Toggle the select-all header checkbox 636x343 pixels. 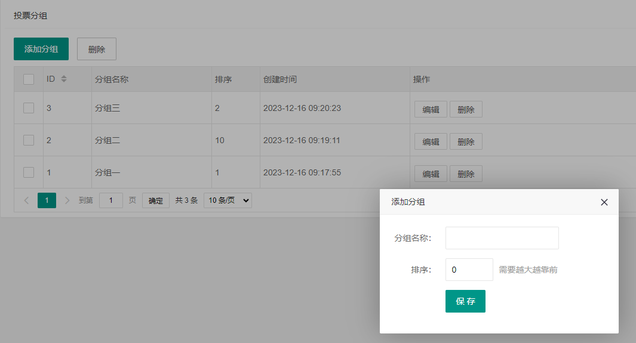[x=29, y=79]
